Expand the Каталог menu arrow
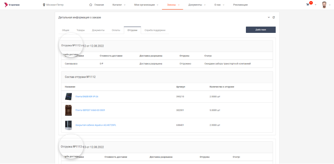334x164 pixels. [124, 5]
